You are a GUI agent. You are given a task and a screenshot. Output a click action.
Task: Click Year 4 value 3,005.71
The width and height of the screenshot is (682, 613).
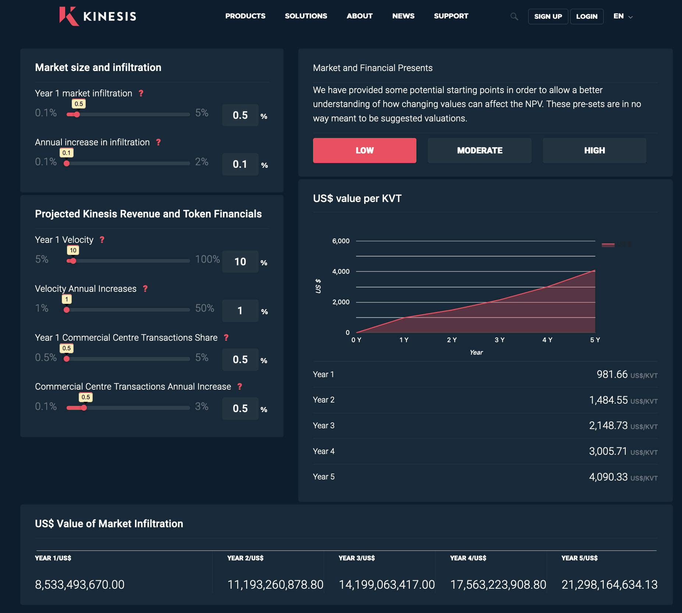[x=608, y=451]
